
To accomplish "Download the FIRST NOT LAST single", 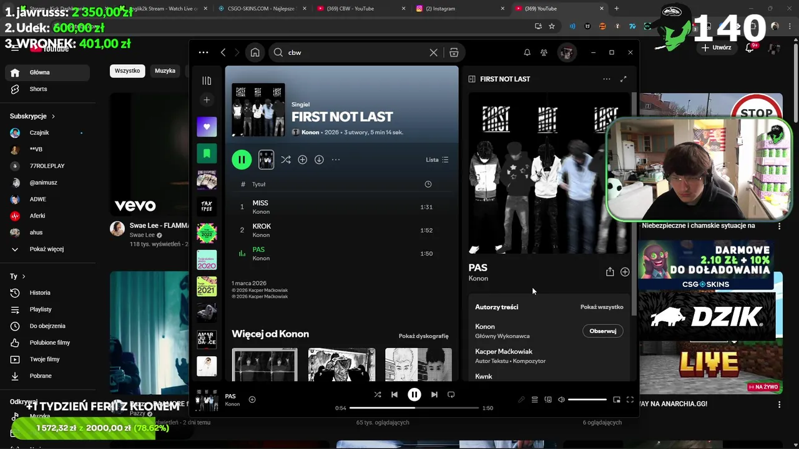I will click(x=319, y=160).
